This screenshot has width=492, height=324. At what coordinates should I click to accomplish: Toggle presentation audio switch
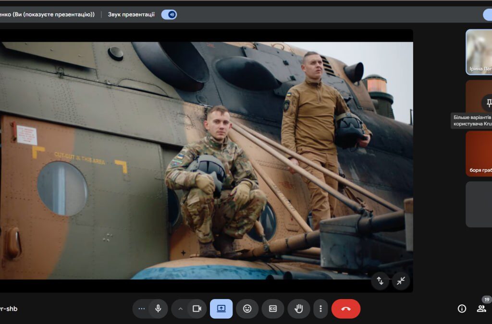169,14
